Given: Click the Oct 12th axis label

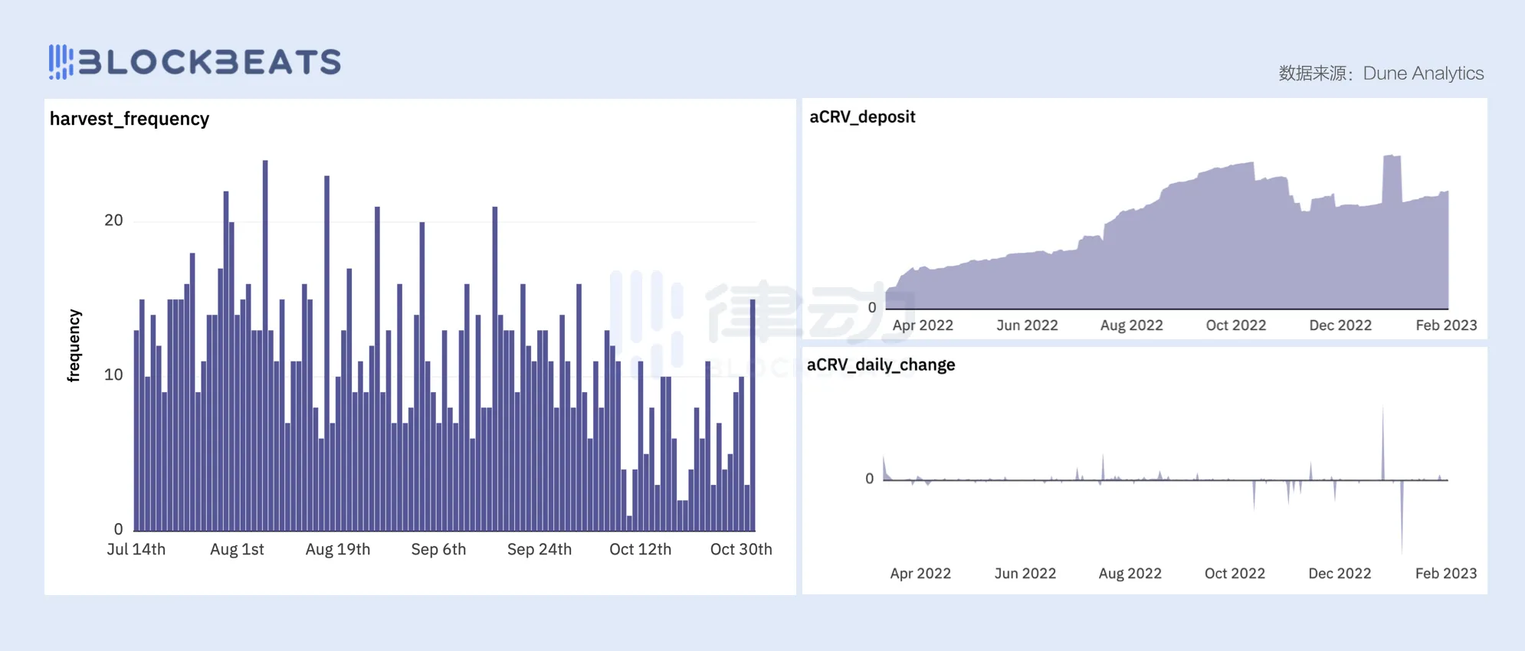Looking at the screenshot, I should 640,549.
